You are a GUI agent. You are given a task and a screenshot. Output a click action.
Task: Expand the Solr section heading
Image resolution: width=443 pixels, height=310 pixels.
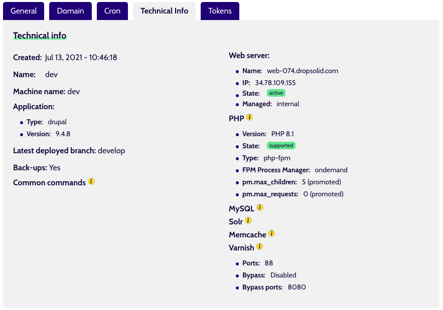236,222
